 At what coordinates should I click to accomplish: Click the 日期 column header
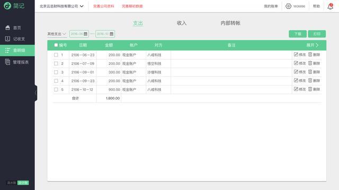[83, 45]
